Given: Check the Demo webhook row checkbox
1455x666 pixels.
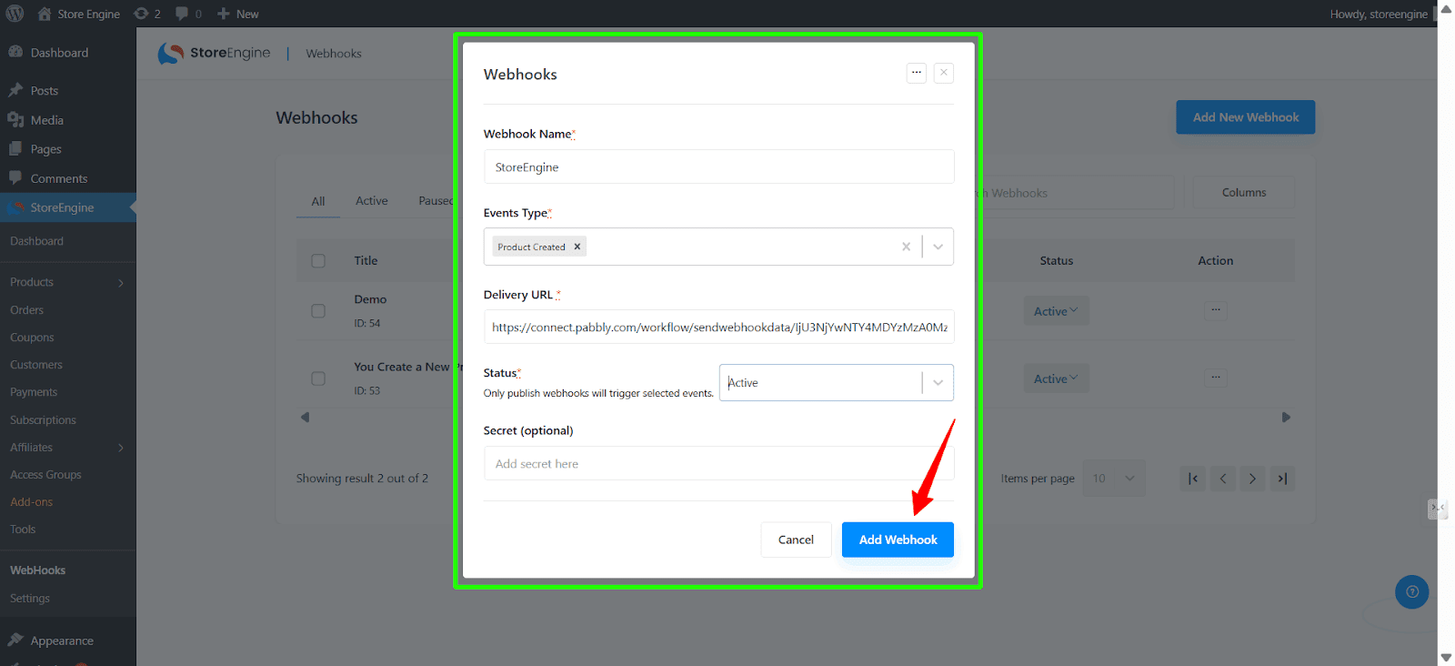Looking at the screenshot, I should tap(318, 311).
